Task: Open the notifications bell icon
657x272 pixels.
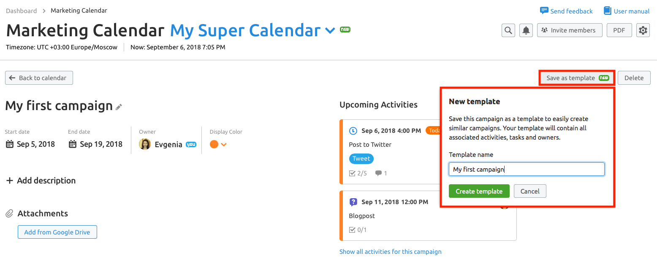Action: coord(526,30)
